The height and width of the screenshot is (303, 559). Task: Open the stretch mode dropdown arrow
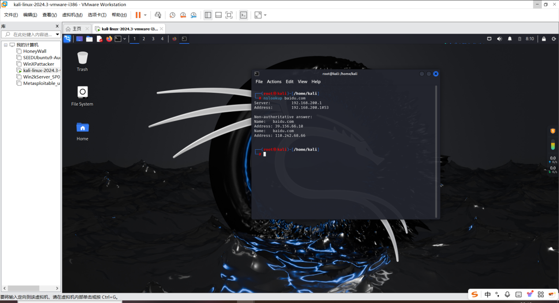[x=265, y=15]
